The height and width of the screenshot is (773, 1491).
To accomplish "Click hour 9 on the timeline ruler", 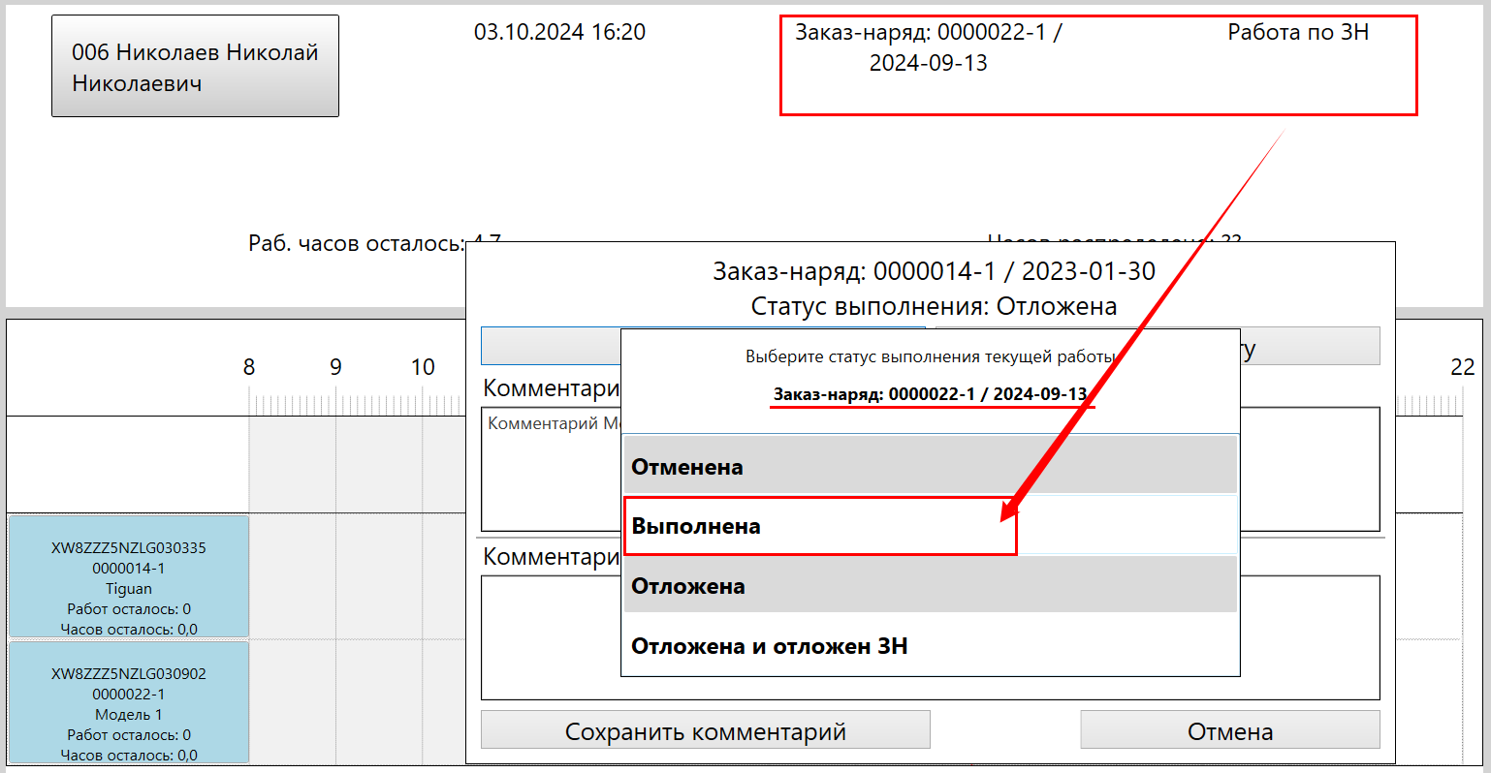I will 335,368.
